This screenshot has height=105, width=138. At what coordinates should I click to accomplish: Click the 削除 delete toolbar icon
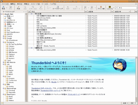point(68,8)
